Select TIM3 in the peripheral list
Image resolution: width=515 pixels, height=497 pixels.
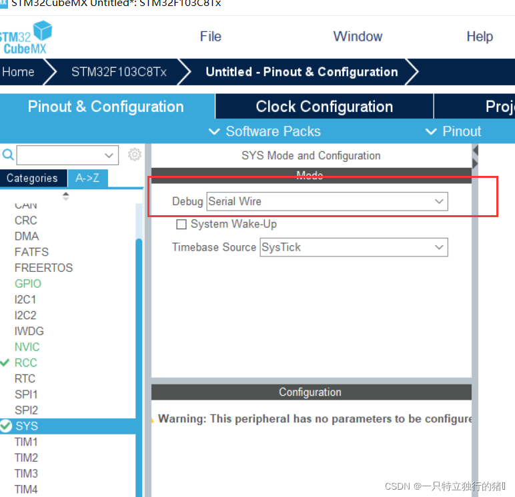pyautogui.click(x=26, y=474)
